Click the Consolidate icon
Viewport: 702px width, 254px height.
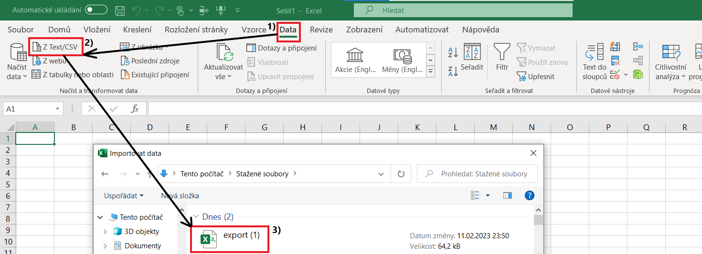point(638,47)
